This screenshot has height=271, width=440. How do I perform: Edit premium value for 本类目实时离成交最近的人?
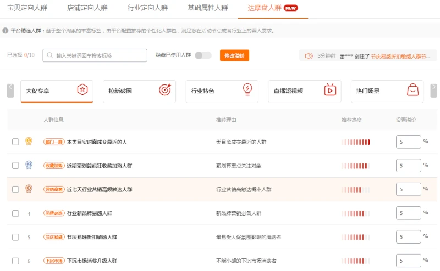408,142
